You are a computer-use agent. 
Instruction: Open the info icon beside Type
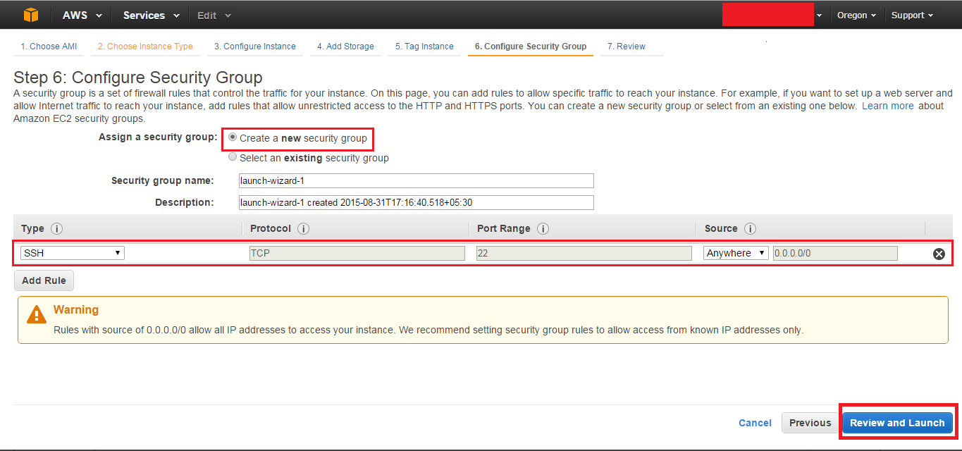[57, 229]
